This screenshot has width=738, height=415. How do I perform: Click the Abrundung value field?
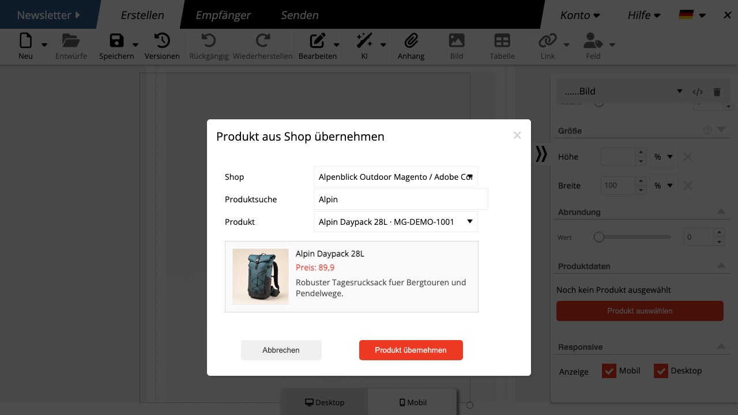pyautogui.click(x=699, y=237)
